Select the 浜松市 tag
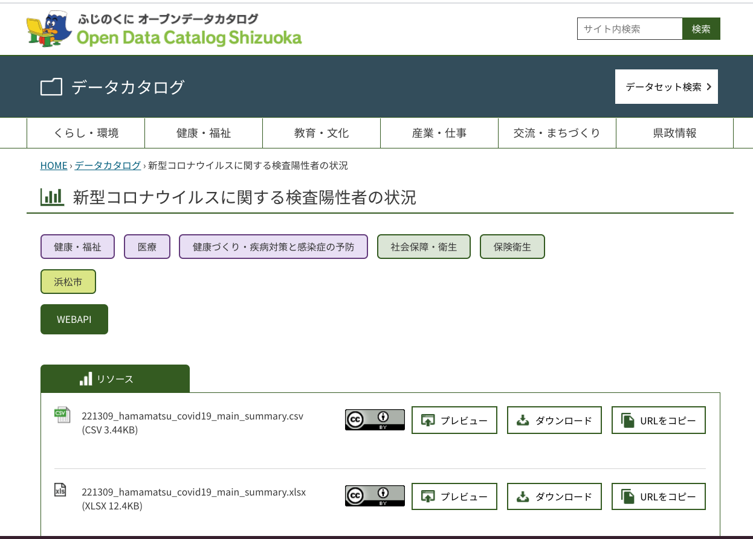Screen dimensions: 753x539 tap(68, 281)
